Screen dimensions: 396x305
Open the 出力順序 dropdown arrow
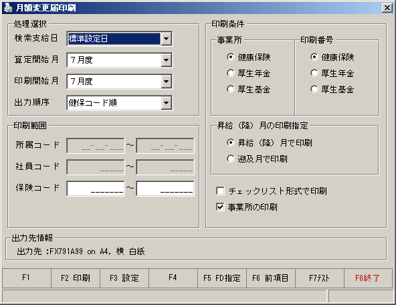166,103
